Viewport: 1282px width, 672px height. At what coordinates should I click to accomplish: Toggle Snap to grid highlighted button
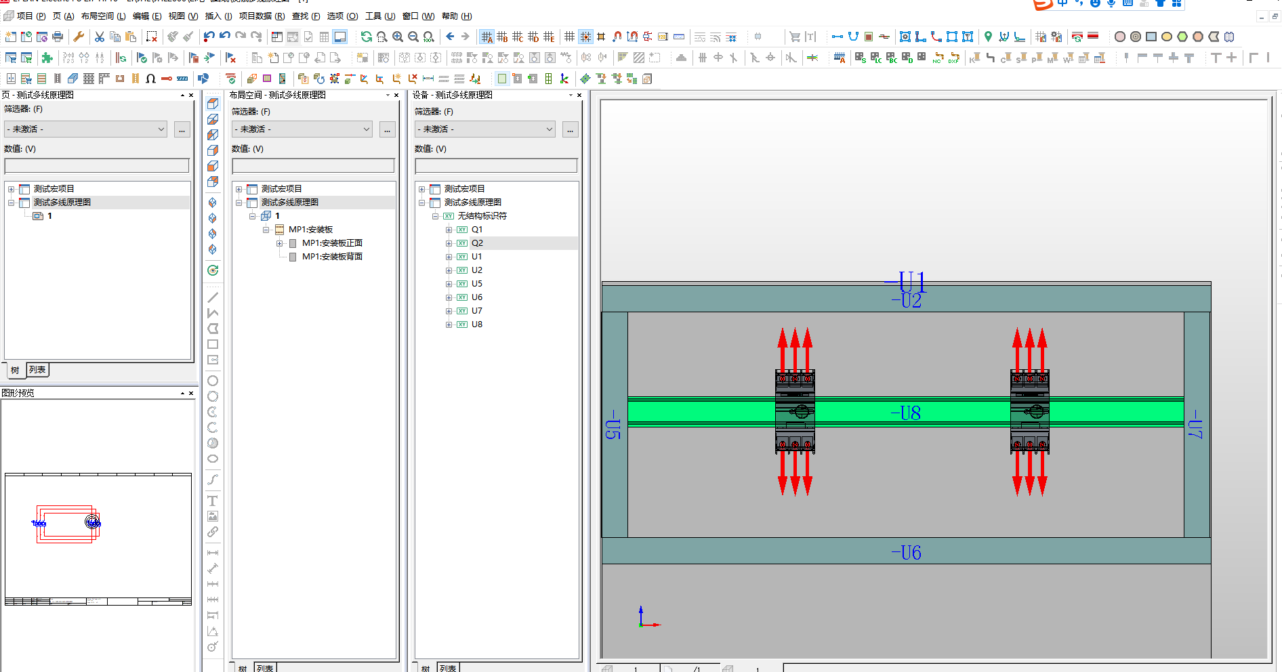585,37
